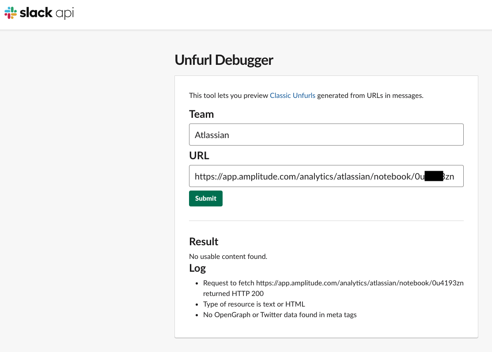Viewport: 492px width, 352px height.
Task: Select the Team label
Action: pos(201,114)
